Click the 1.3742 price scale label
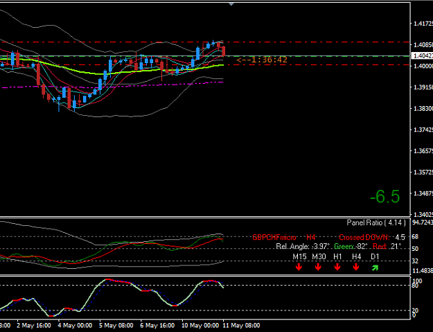 pos(423,130)
